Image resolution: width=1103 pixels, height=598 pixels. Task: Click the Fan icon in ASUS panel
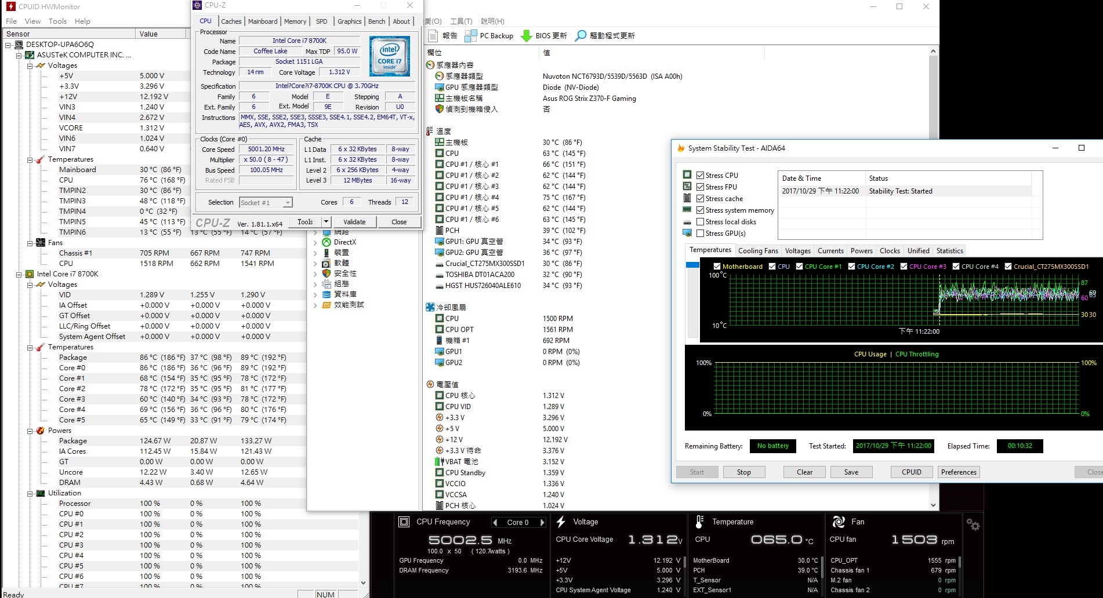839,522
